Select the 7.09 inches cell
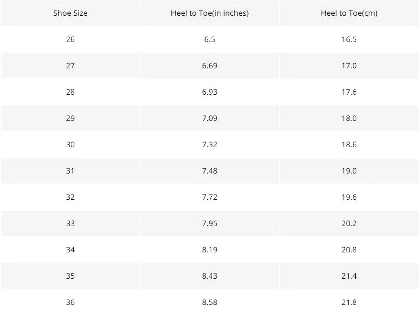Viewport: 419px width, 315px height. click(210, 118)
